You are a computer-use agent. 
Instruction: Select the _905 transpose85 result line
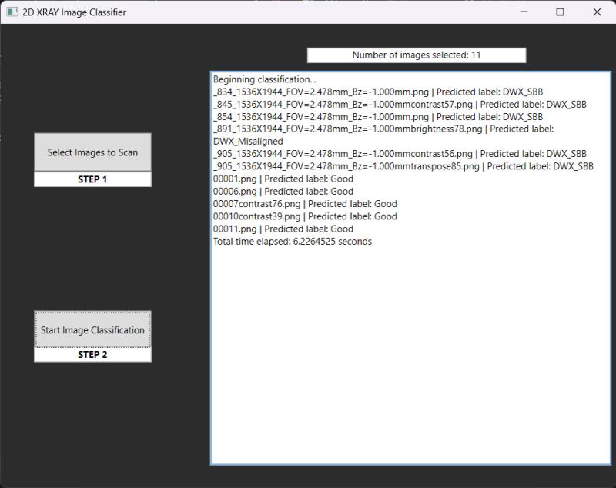pyautogui.click(x=403, y=166)
